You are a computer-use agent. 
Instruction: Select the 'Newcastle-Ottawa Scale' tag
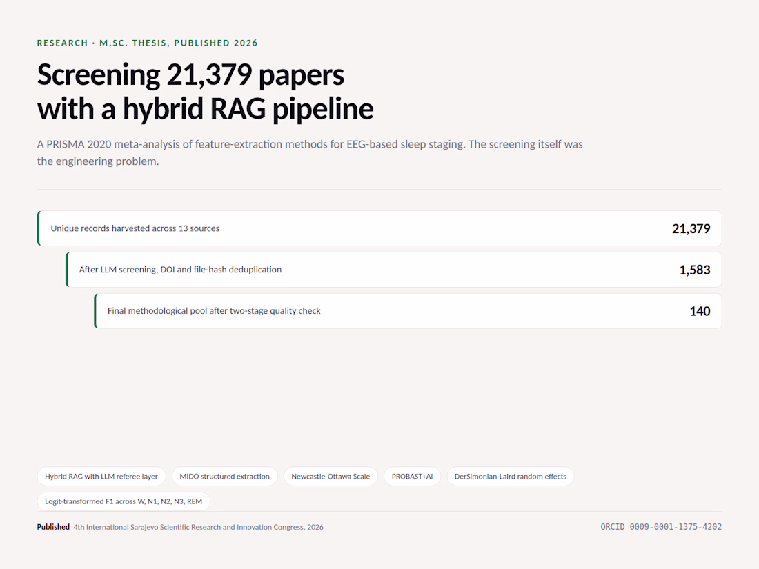(331, 476)
